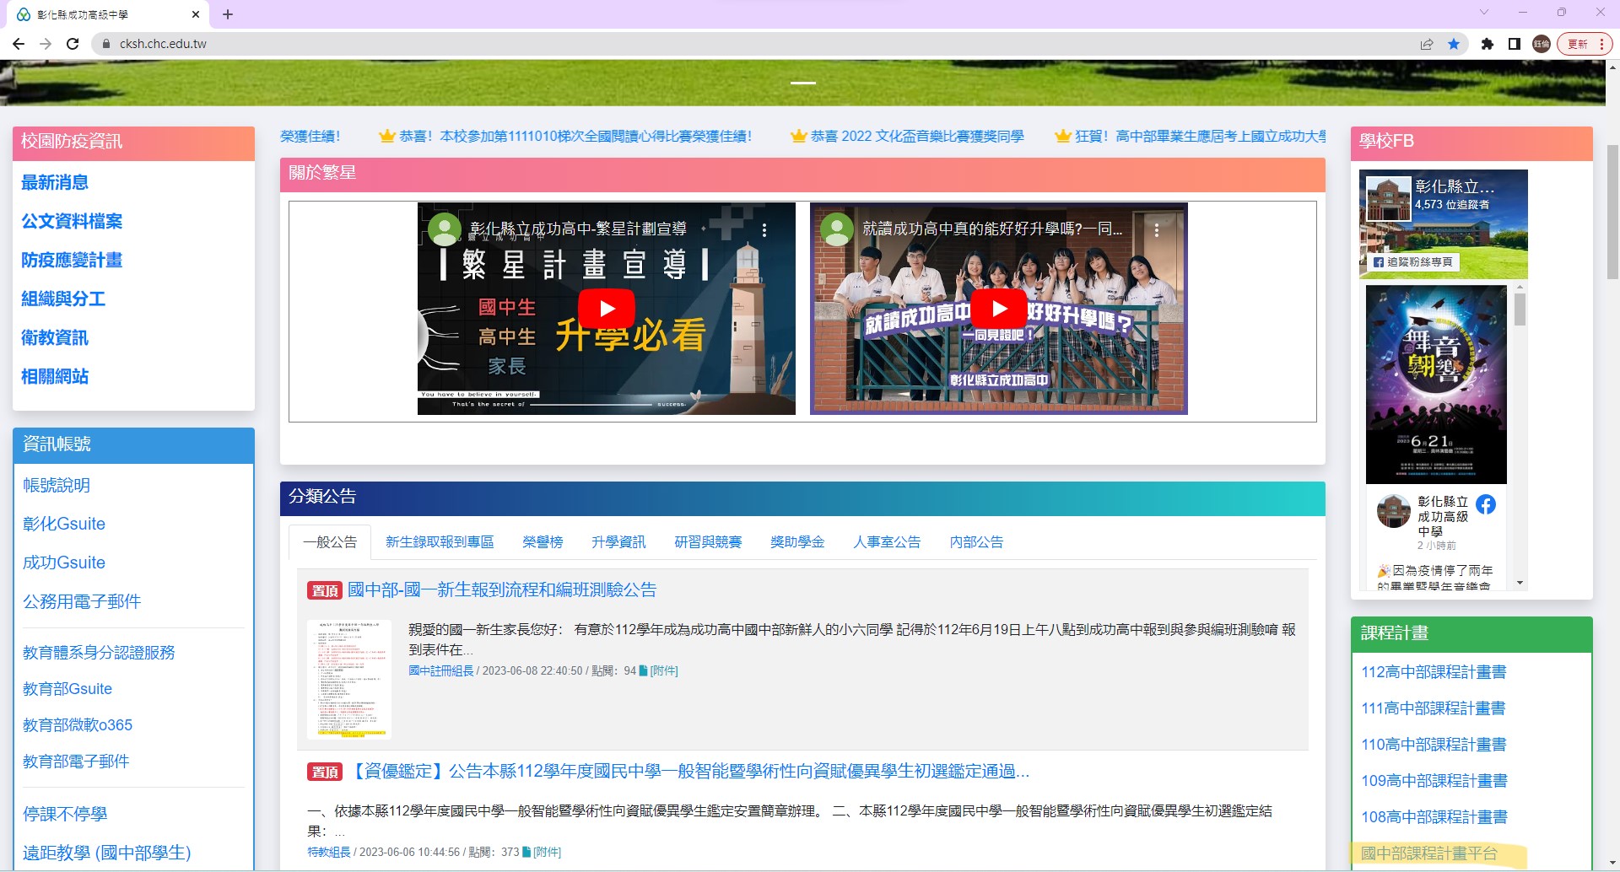This screenshot has height=872, width=1620.
Task: Switch to the 獎助學金 tab
Action: click(797, 542)
